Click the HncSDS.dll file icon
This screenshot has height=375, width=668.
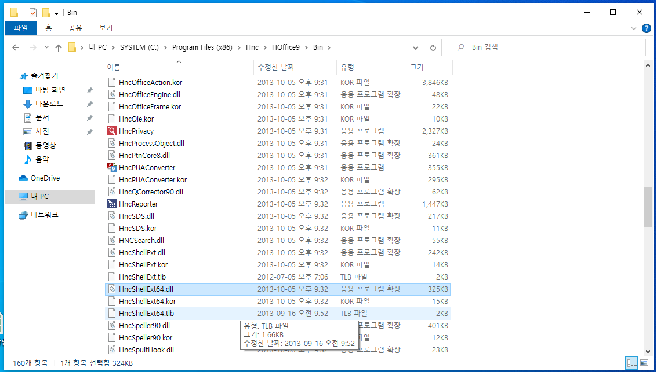[x=111, y=216]
